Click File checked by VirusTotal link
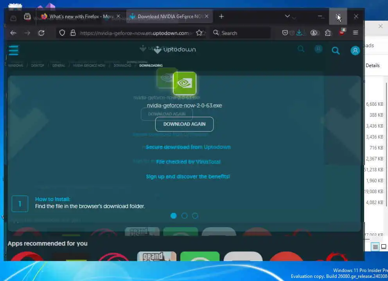This screenshot has height=281, width=388. 188,162
